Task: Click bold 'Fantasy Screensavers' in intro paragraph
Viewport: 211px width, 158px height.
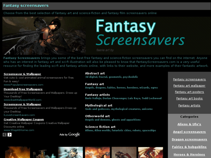Action: (21, 58)
